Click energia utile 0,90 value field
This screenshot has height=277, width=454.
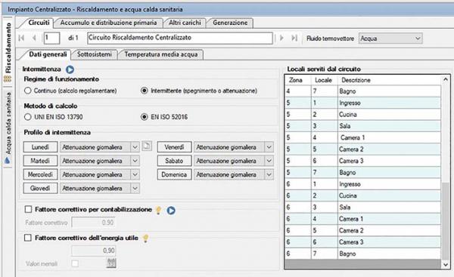click(94, 250)
